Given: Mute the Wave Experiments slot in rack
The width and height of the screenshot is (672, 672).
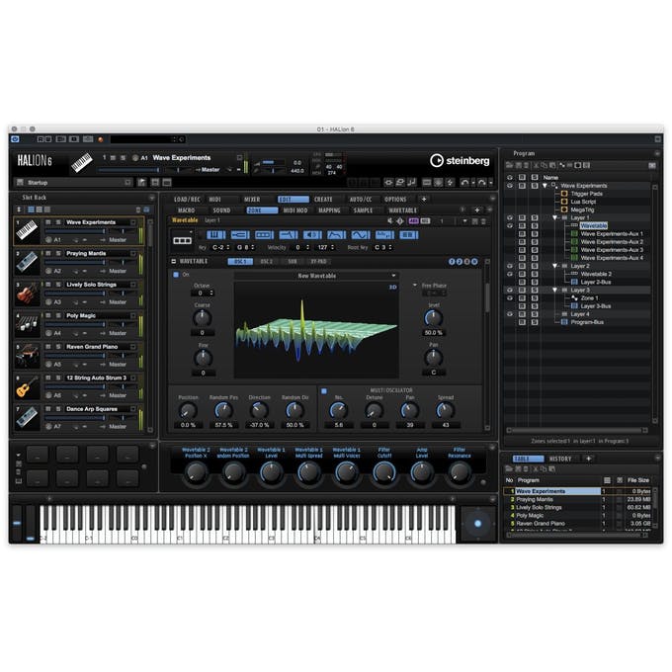Looking at the screenshot, I should pos(48,222).
